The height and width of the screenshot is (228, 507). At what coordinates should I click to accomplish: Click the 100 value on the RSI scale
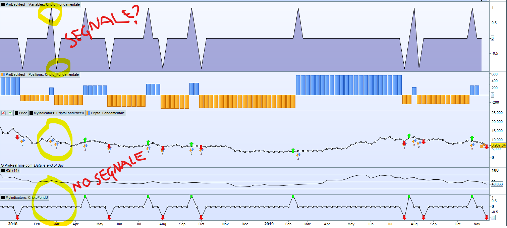coord(495,171)
